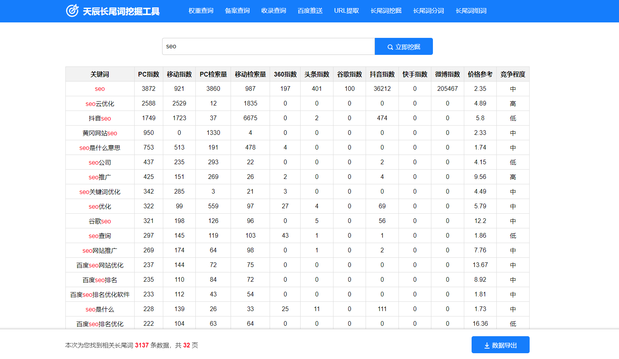
Task: Focus the keyword search input containing seo
Action: (268, 46)
